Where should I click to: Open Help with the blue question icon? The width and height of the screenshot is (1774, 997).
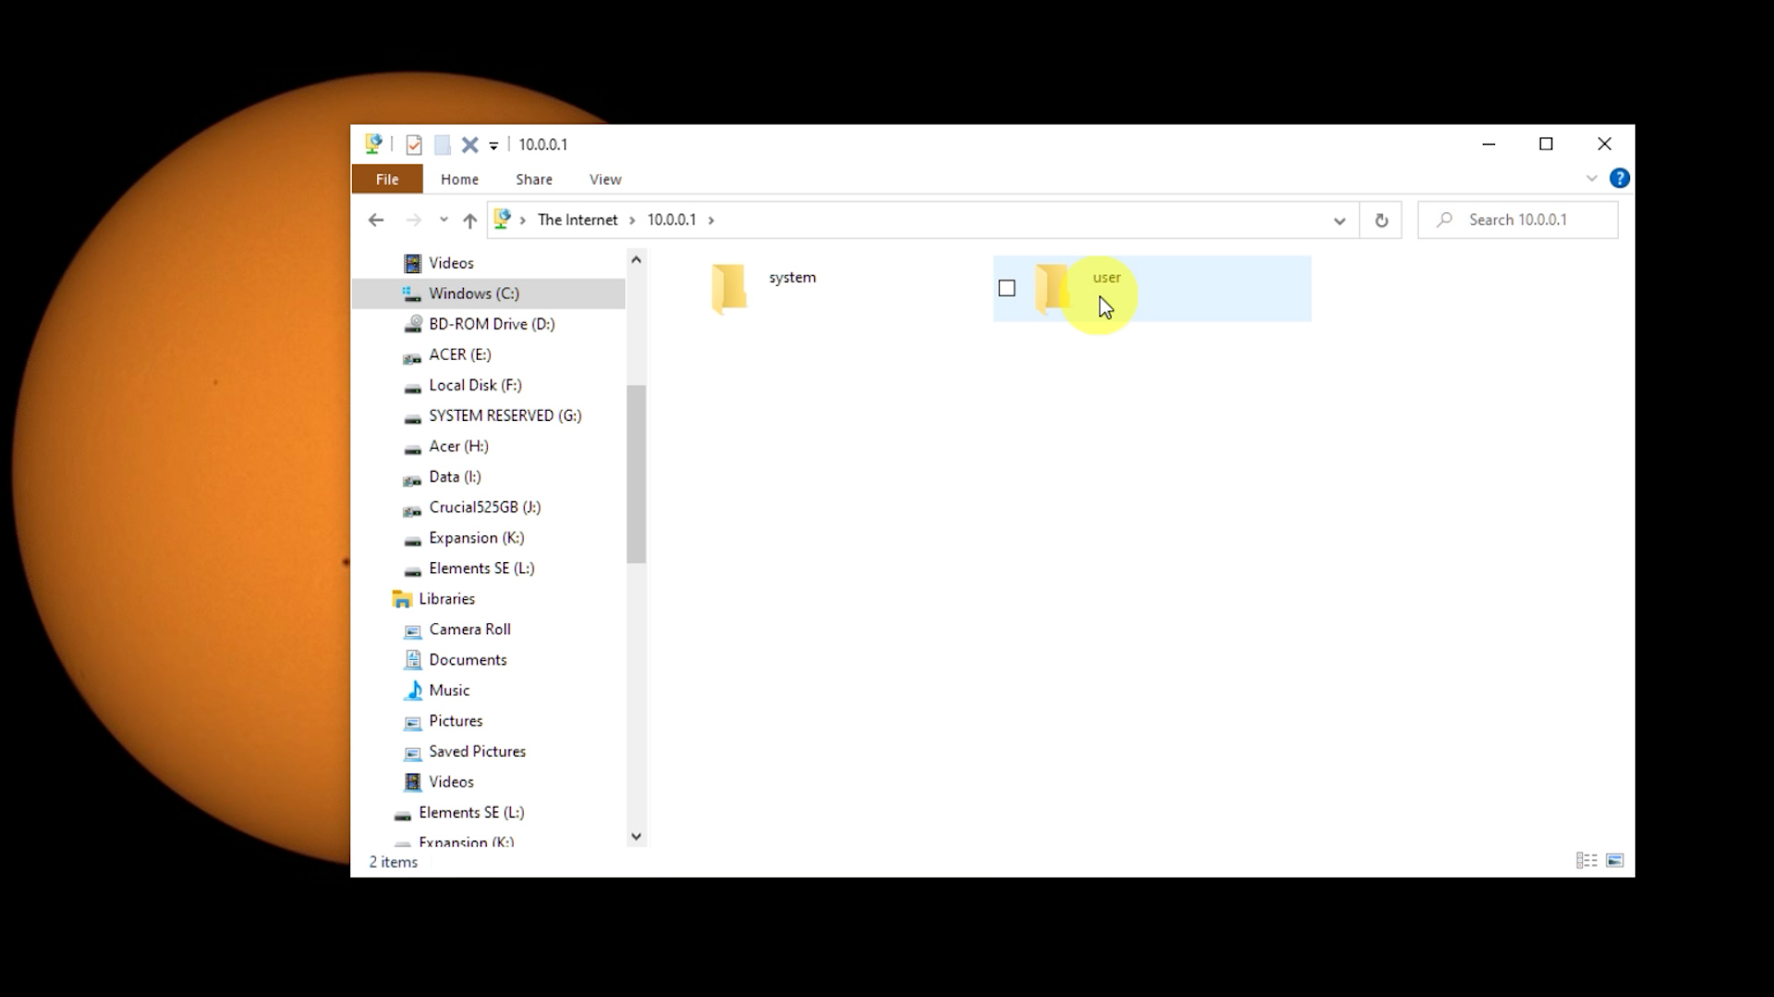tap(1619, 178)
